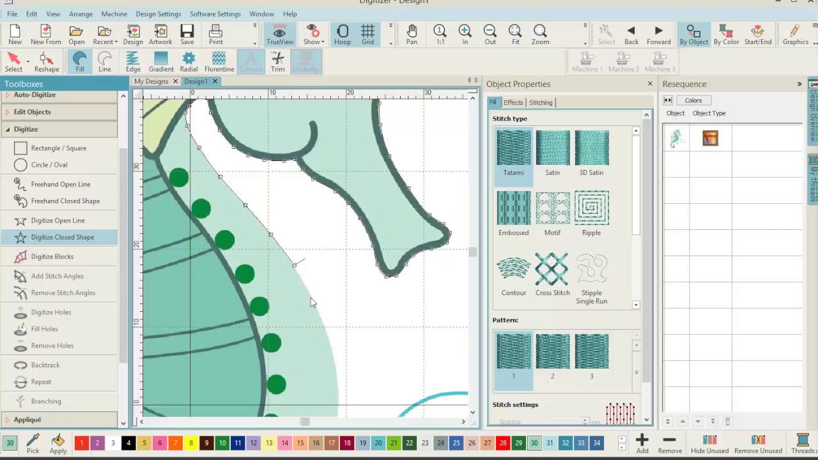Screen dimensions: 818x460
Task: Click the Gradient fill tool
Action: click(161, 63)
